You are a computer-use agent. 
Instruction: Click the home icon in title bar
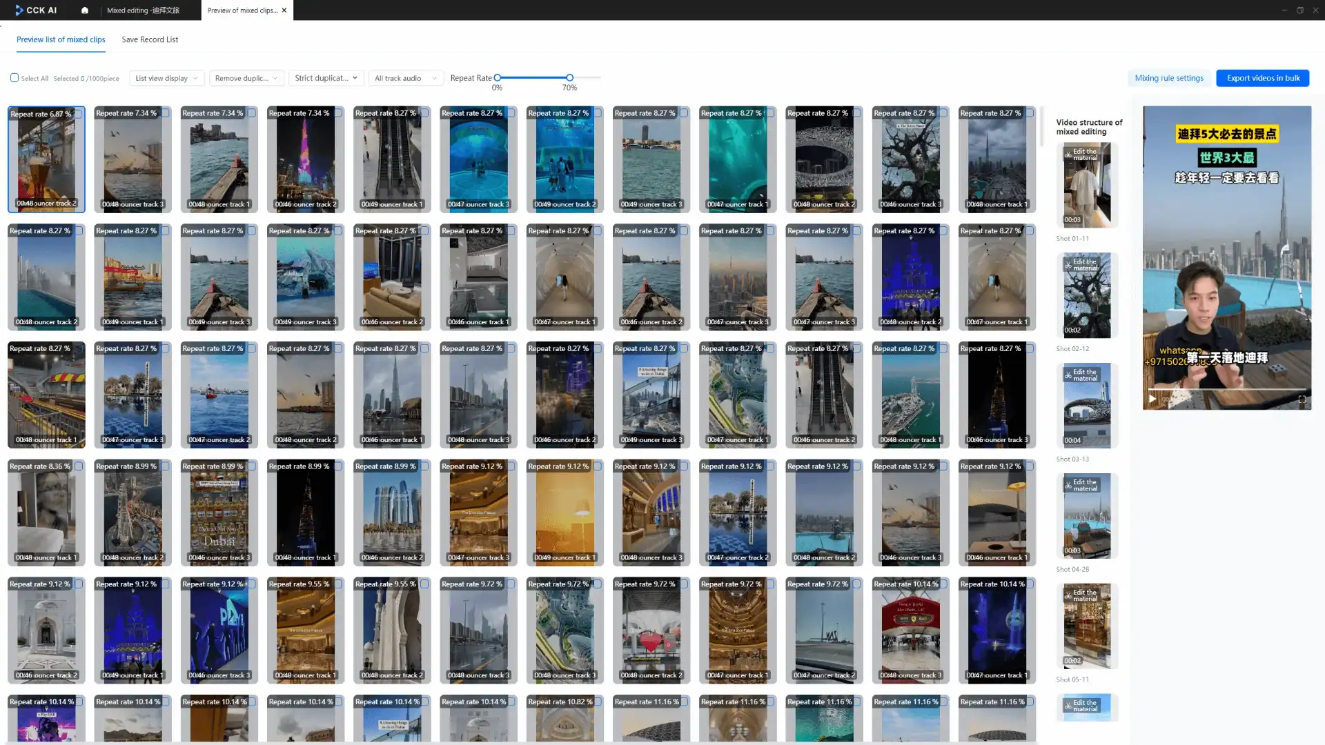coord(85,10)
